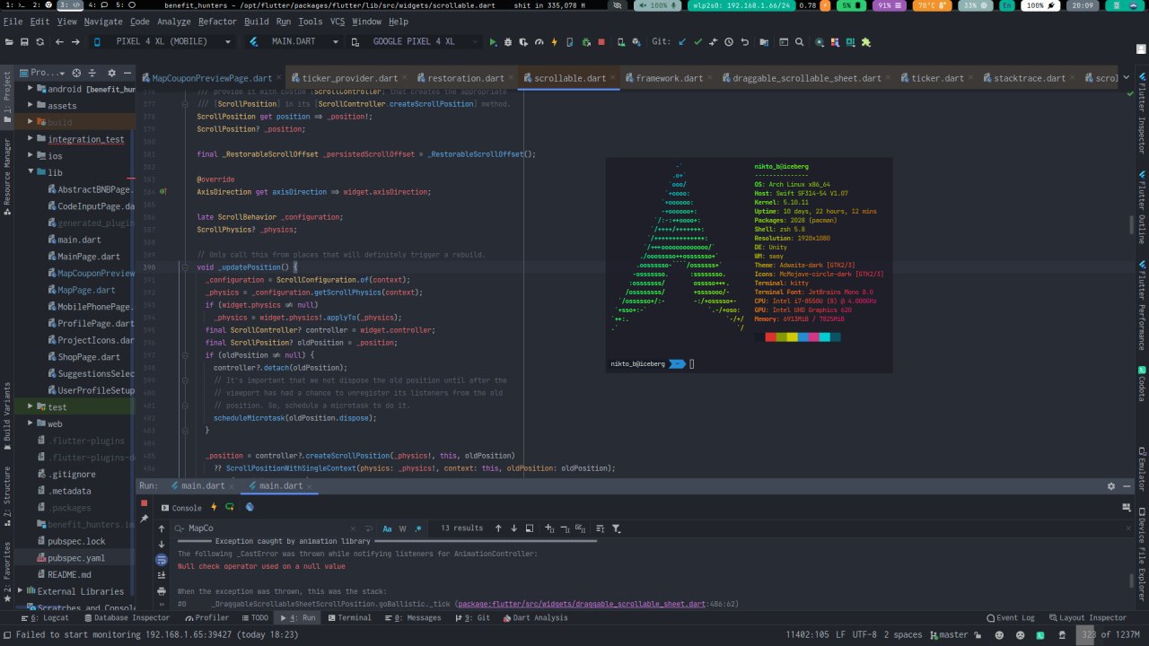Screen dimensions: 1149x646
Task: Select first main.dart Run tab
Action: pyautogui.click(x=204, y=486)
